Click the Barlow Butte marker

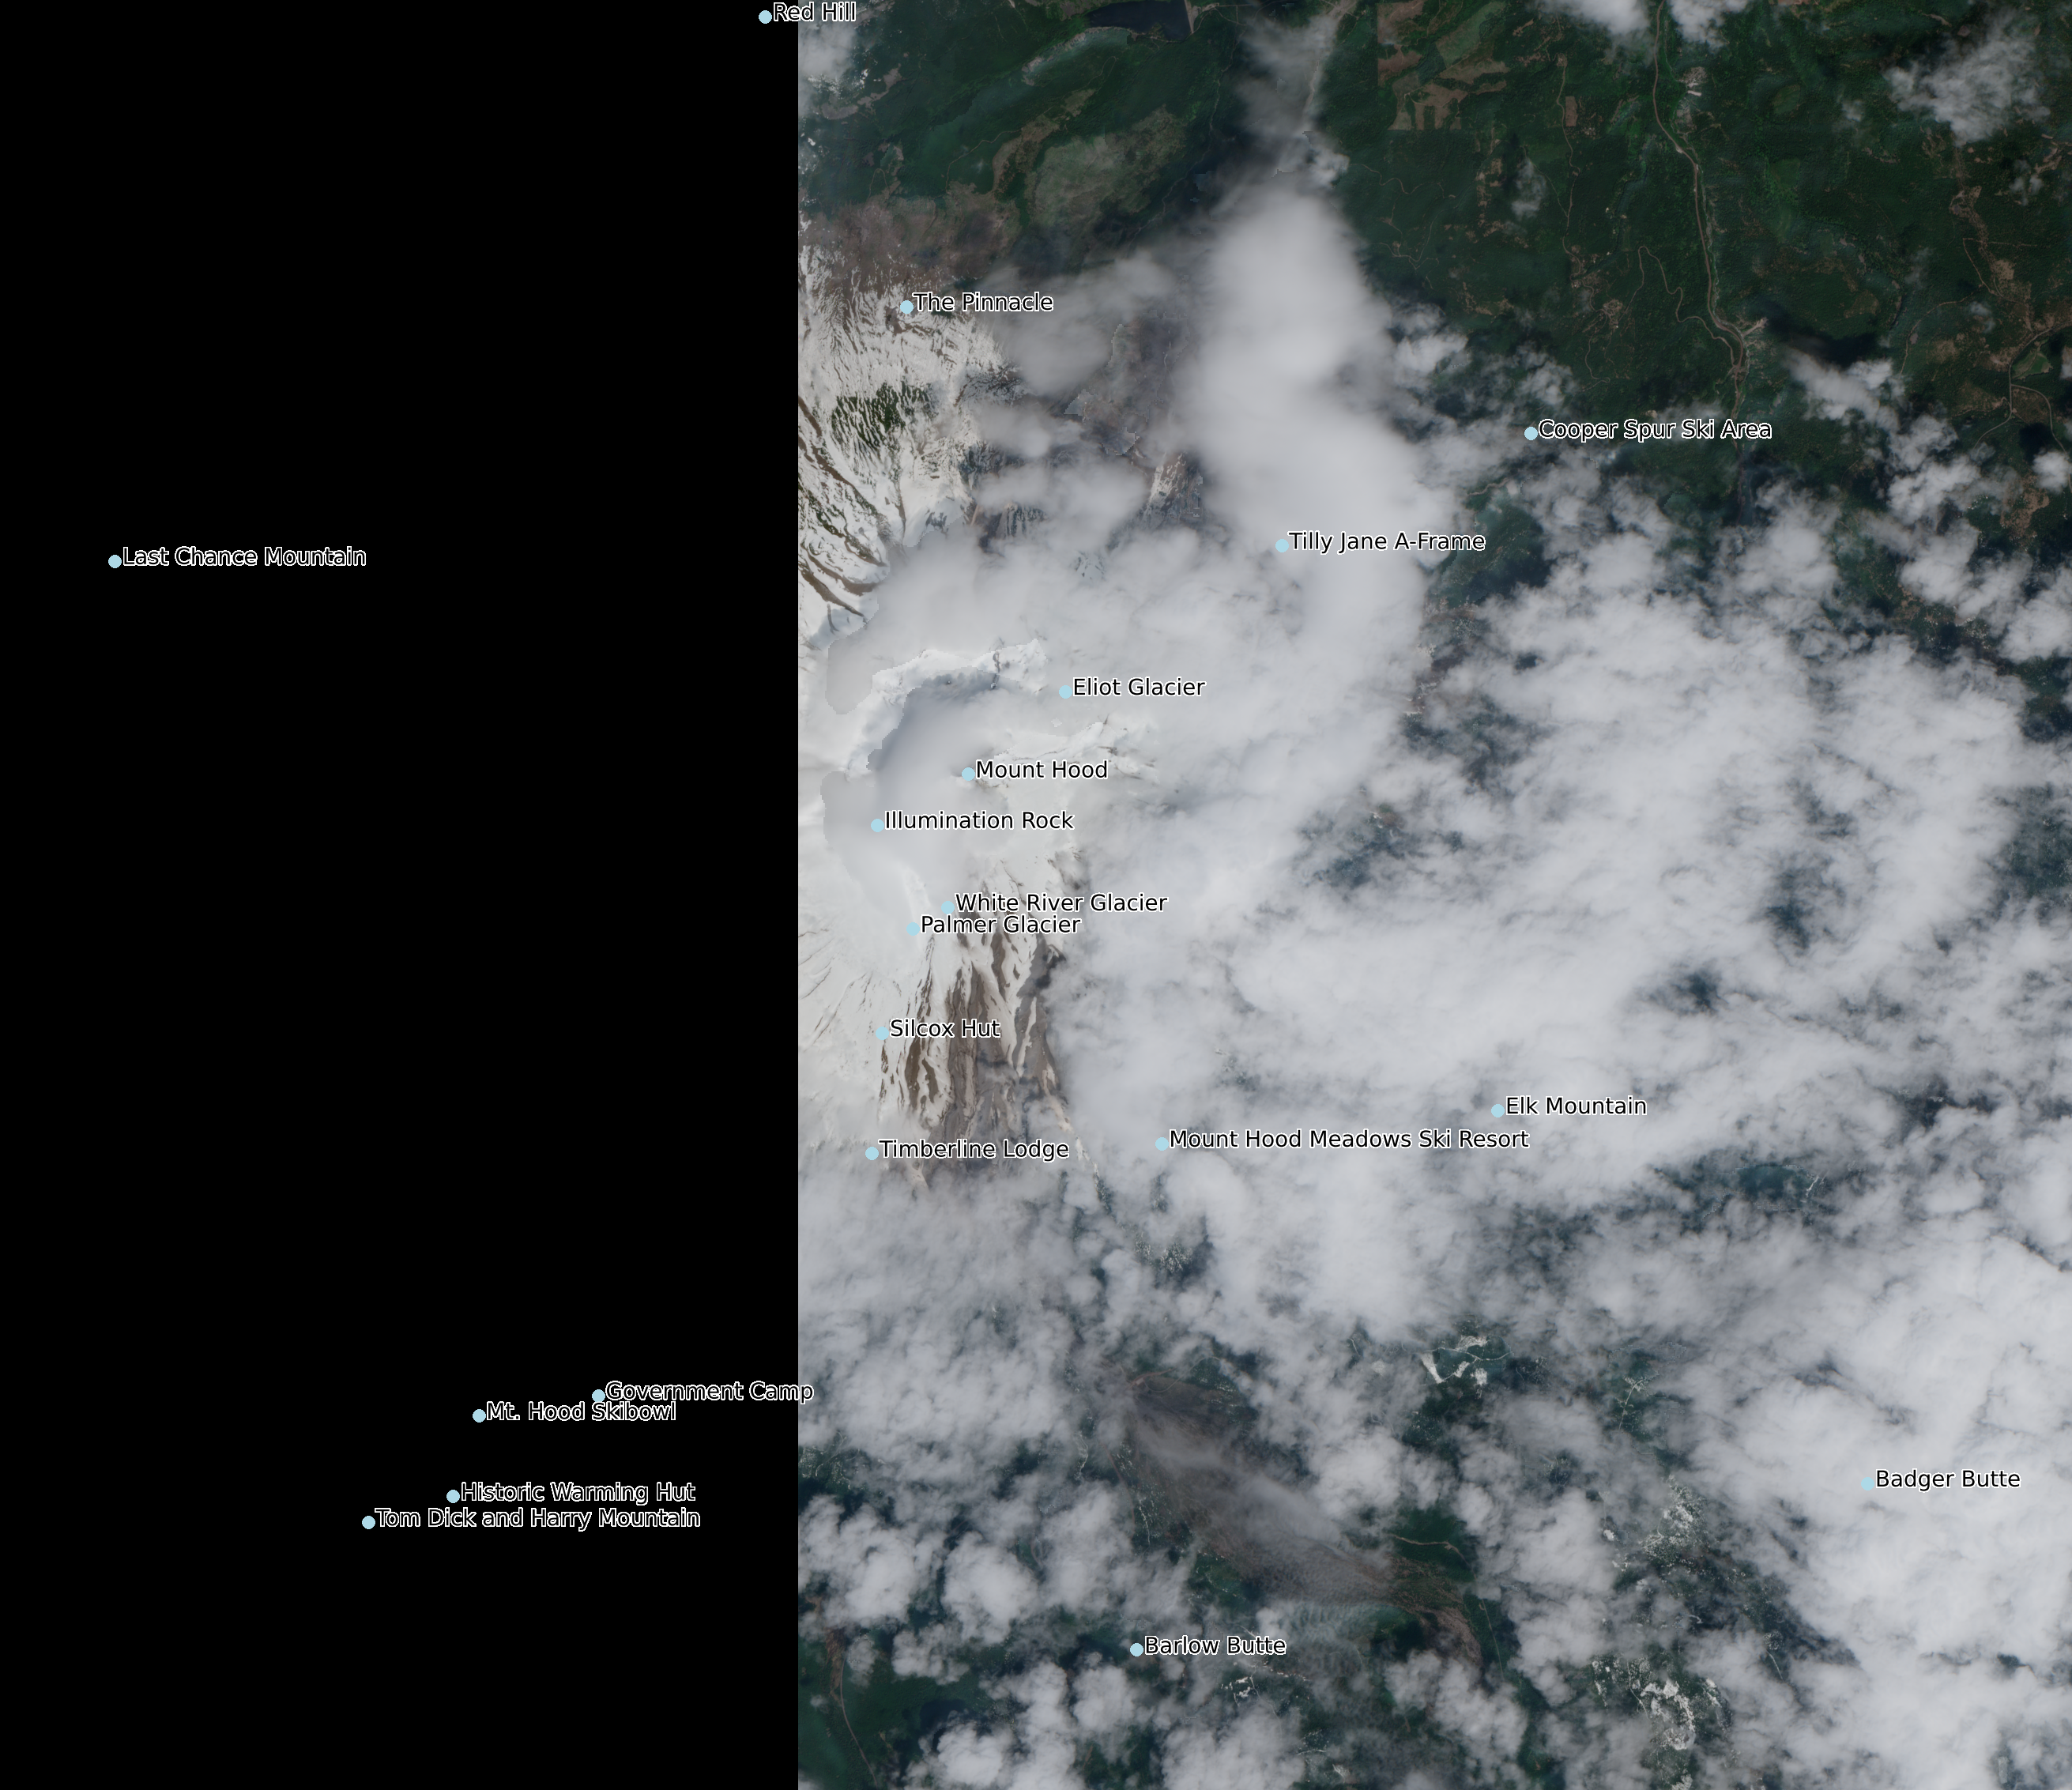tap(1136, 1649)
